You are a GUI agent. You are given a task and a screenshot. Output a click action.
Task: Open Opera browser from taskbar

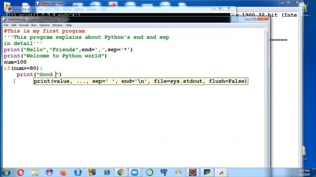pos(20,173)
